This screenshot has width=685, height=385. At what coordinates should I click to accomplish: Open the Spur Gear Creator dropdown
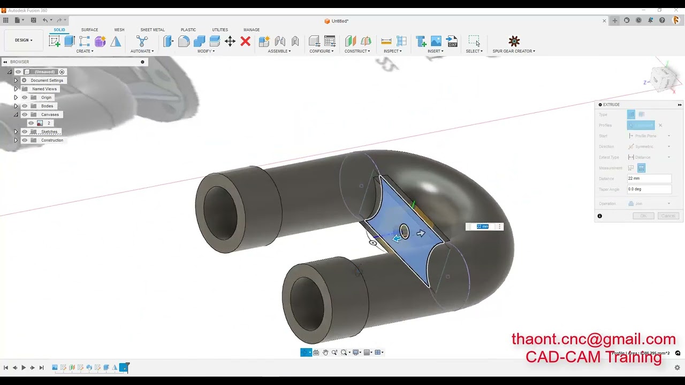click(514, 51)
